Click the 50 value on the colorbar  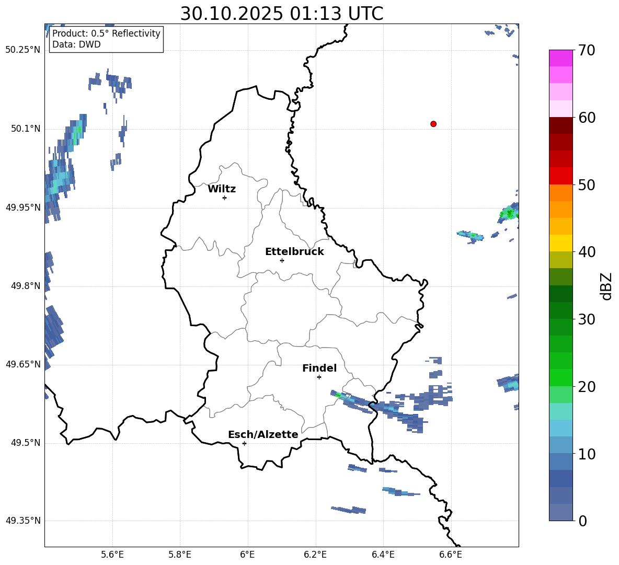587,185
